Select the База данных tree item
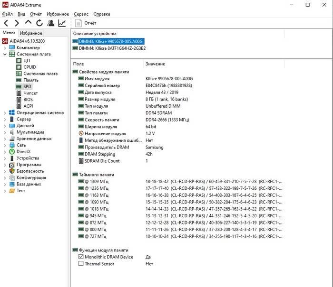 tap(29, 184)
